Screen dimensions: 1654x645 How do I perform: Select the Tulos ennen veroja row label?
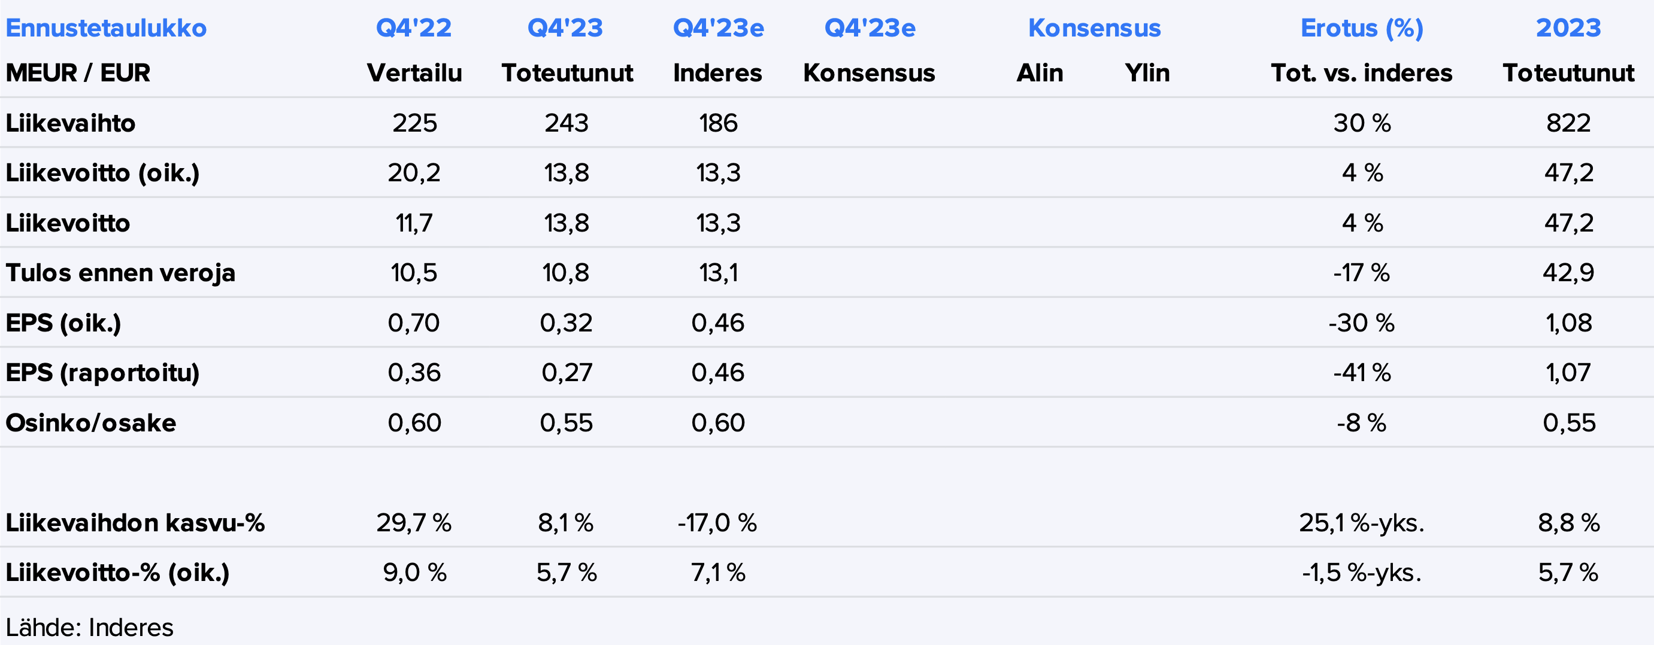pos(121,273)
